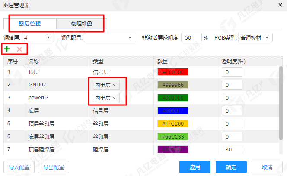
Task: Click the 序号 column header
Action: coord(14,61)
